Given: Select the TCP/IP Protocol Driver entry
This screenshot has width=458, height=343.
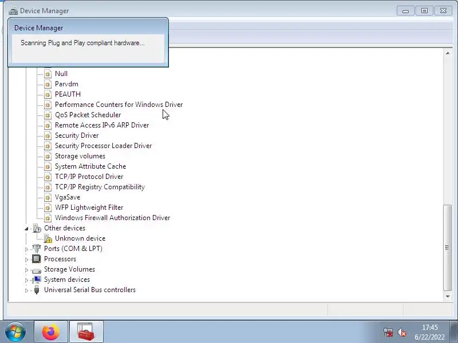Looking at the screenshot, I should coord(89,177).
